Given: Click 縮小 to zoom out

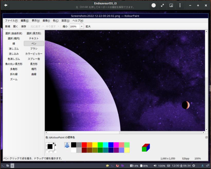Looking at the screenshot, I should point(65,26).
